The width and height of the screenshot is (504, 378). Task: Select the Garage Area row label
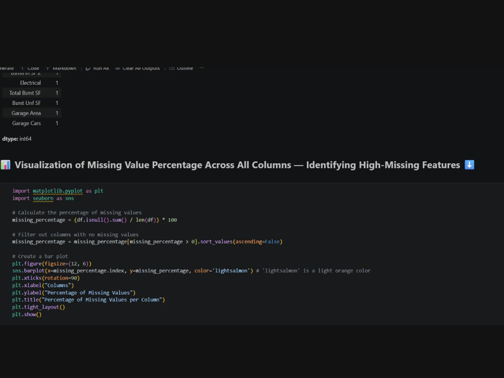pyautogui.click(x=26, y=113)
